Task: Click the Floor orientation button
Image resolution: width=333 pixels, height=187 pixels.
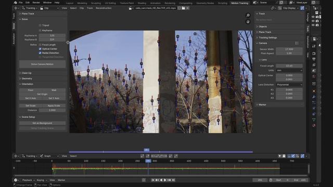Action: point(31,90)
